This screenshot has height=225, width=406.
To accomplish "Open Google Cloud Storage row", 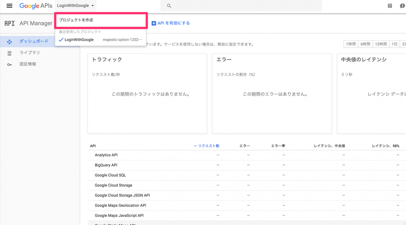I will point(247,185).
